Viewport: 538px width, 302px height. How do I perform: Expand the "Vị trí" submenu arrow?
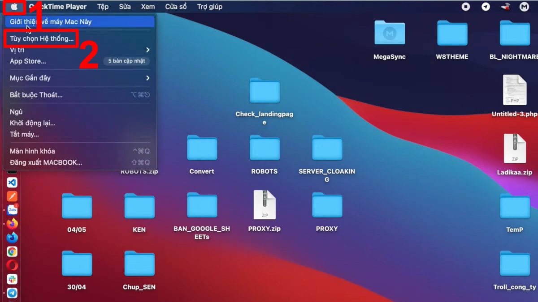pyautogui.click(x=148, y=50)
